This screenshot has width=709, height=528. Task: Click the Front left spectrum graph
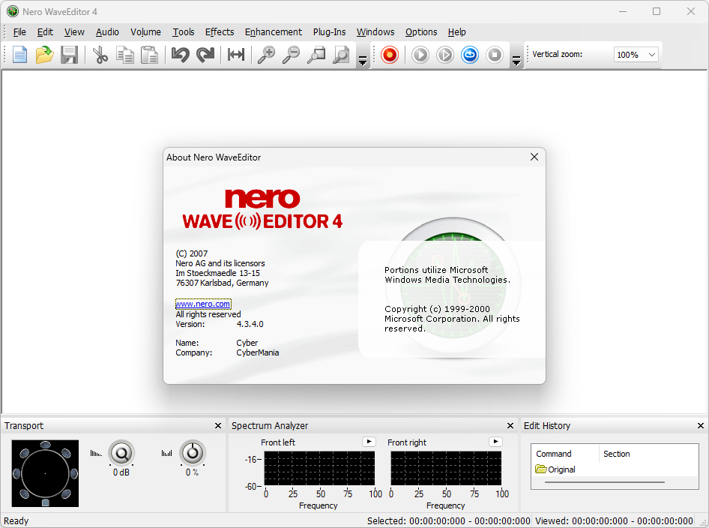(x=319, y=468)
